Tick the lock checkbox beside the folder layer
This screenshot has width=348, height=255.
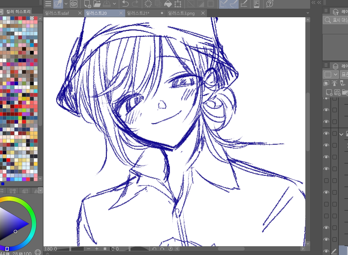(x=334, y=134)
